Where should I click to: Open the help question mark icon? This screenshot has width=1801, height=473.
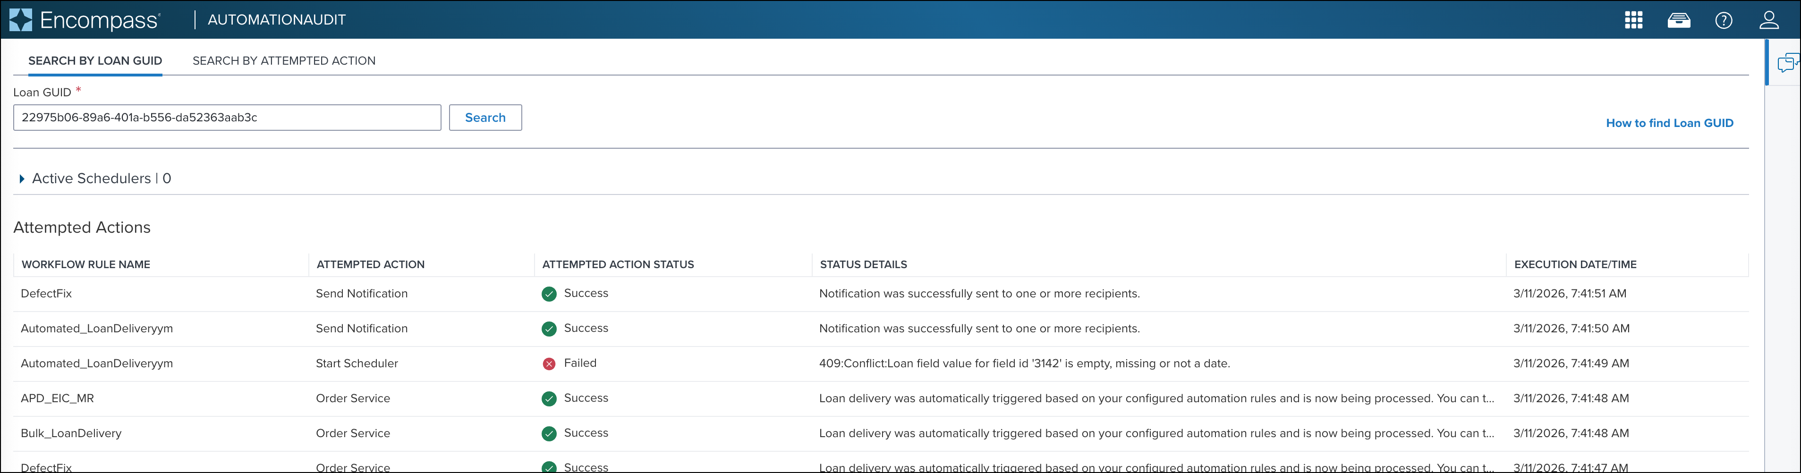point(1724,20)
